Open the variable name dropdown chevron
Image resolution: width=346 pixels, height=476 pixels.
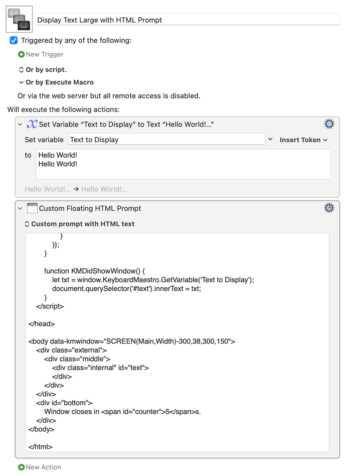pyautogui.click(x=270, y=139)
